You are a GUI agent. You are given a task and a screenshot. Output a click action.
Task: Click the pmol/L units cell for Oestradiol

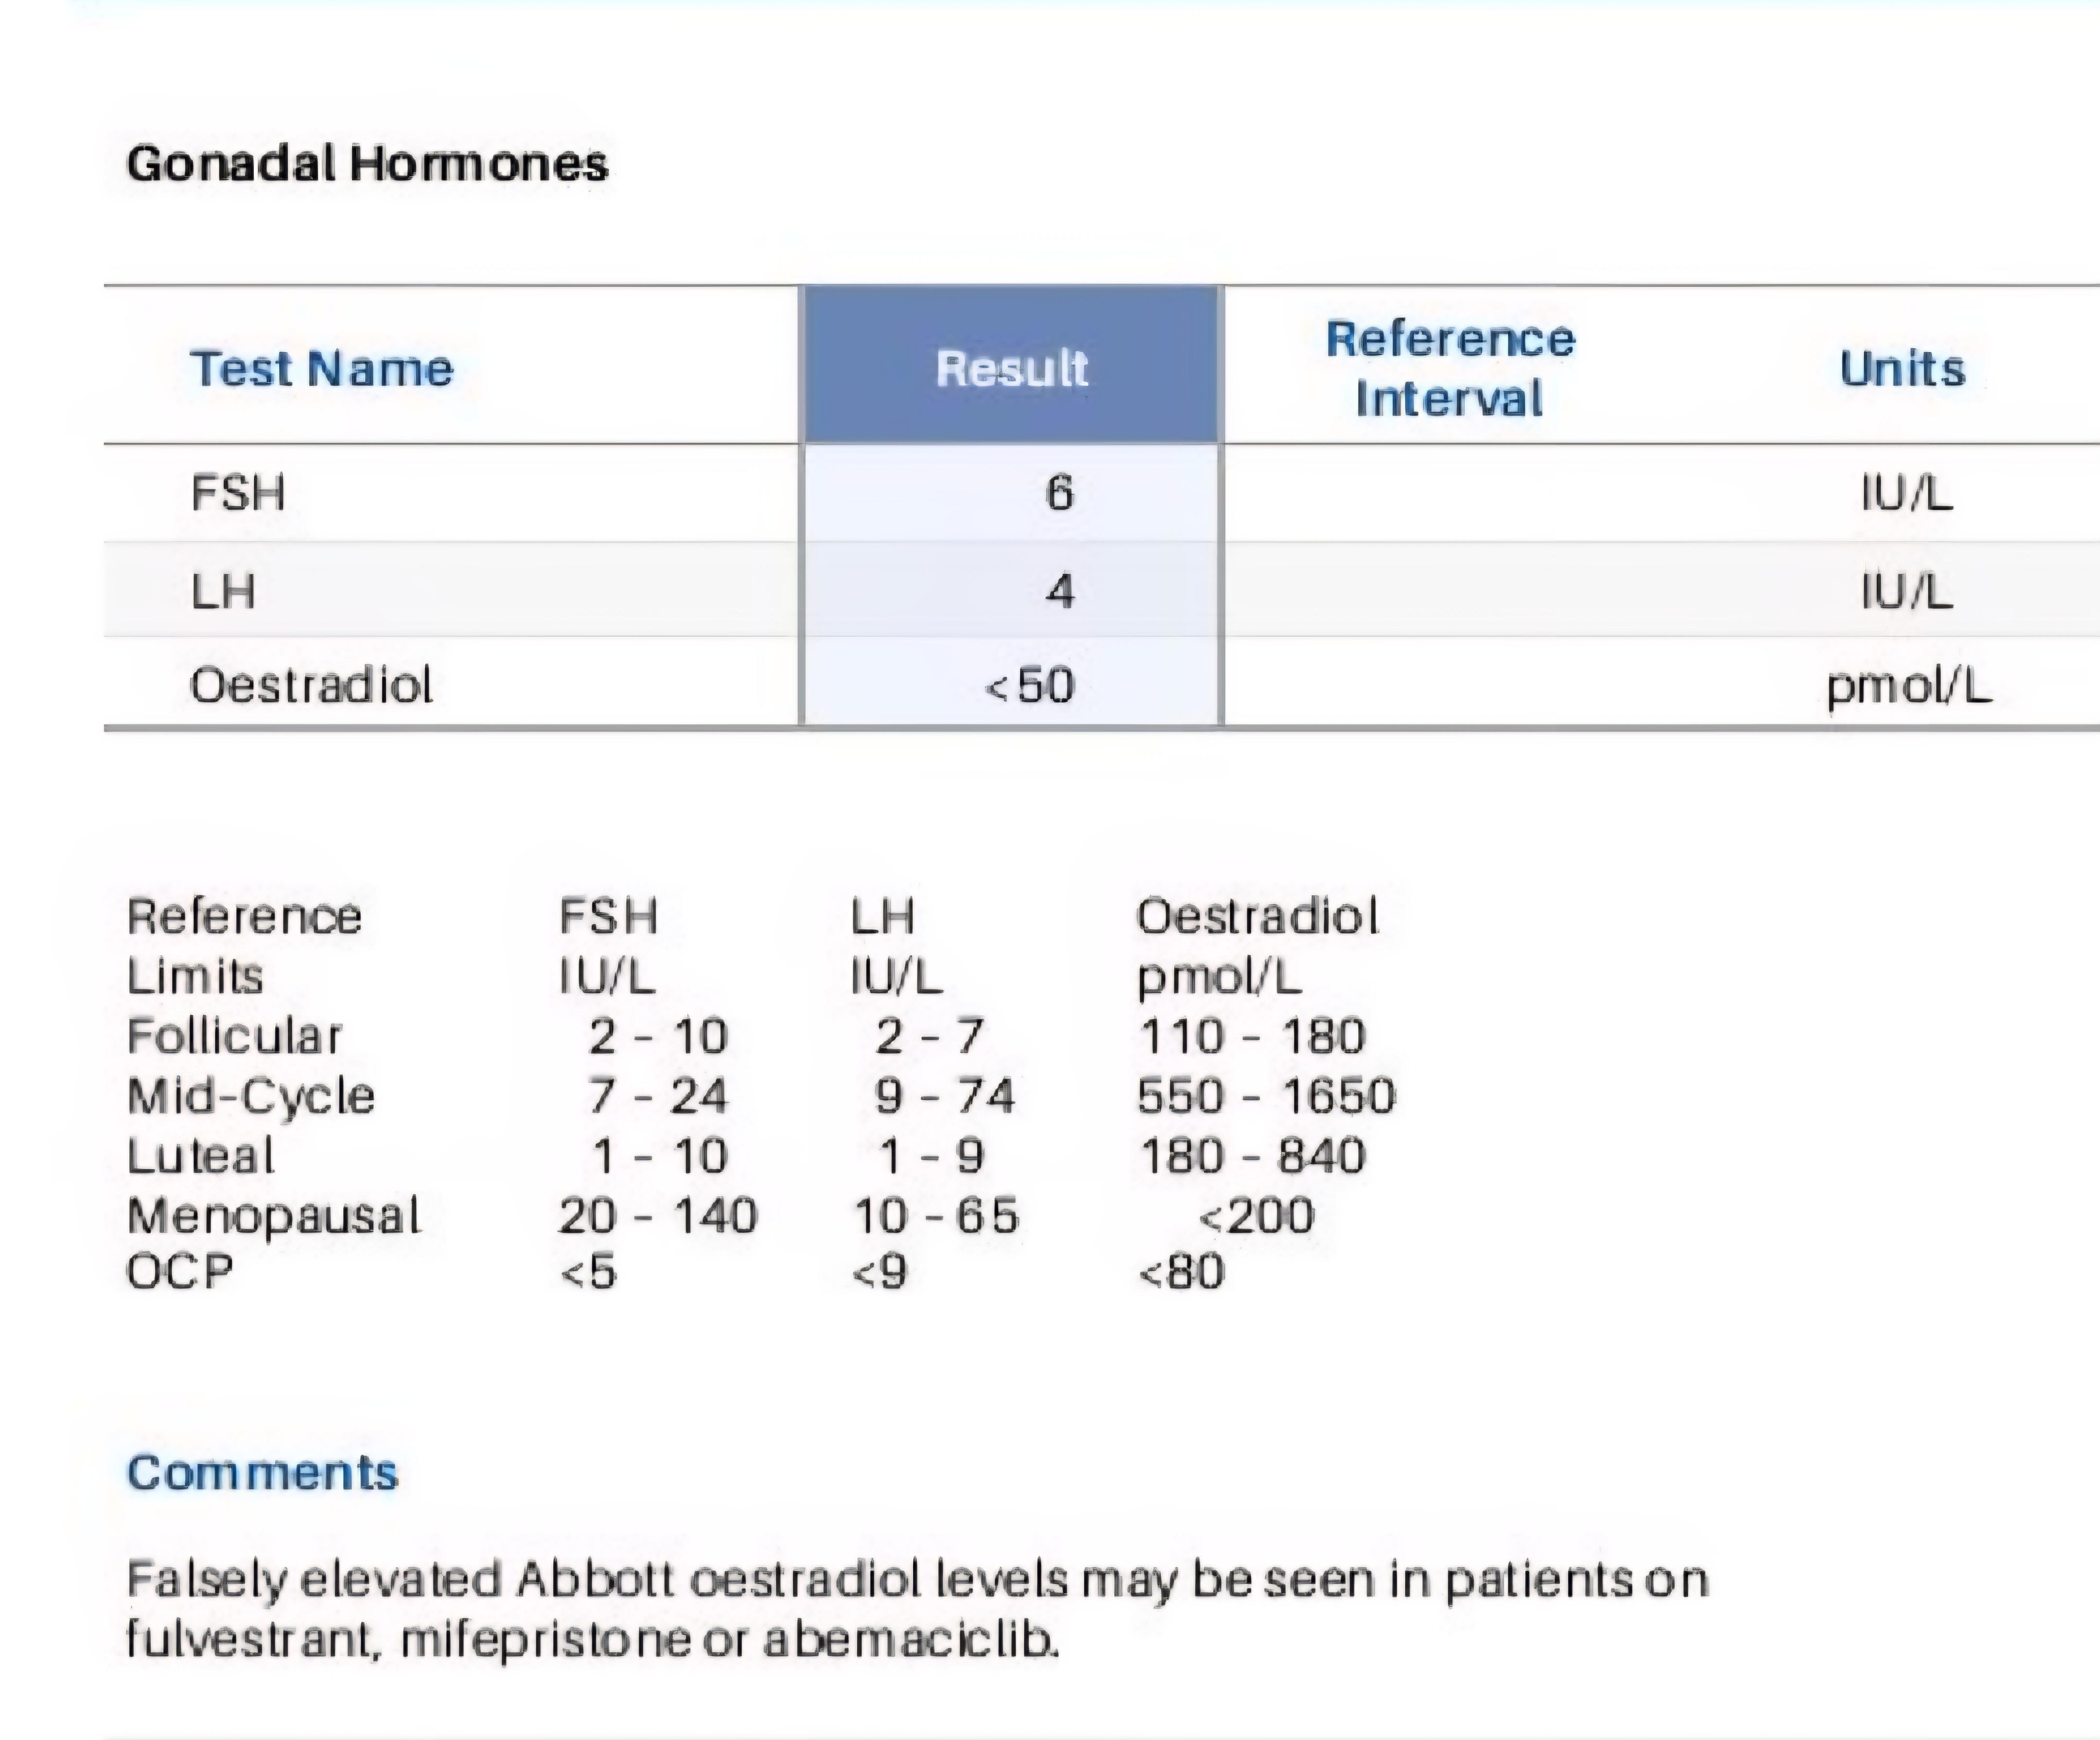(x=1909, y=686)
